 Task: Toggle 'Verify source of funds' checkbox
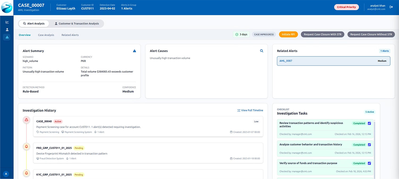[x=369, y=163]
